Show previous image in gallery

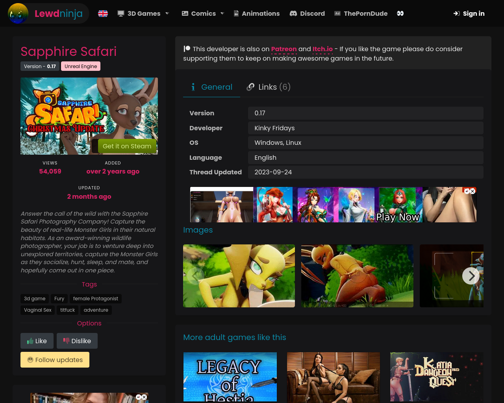[x=195, y=276]
